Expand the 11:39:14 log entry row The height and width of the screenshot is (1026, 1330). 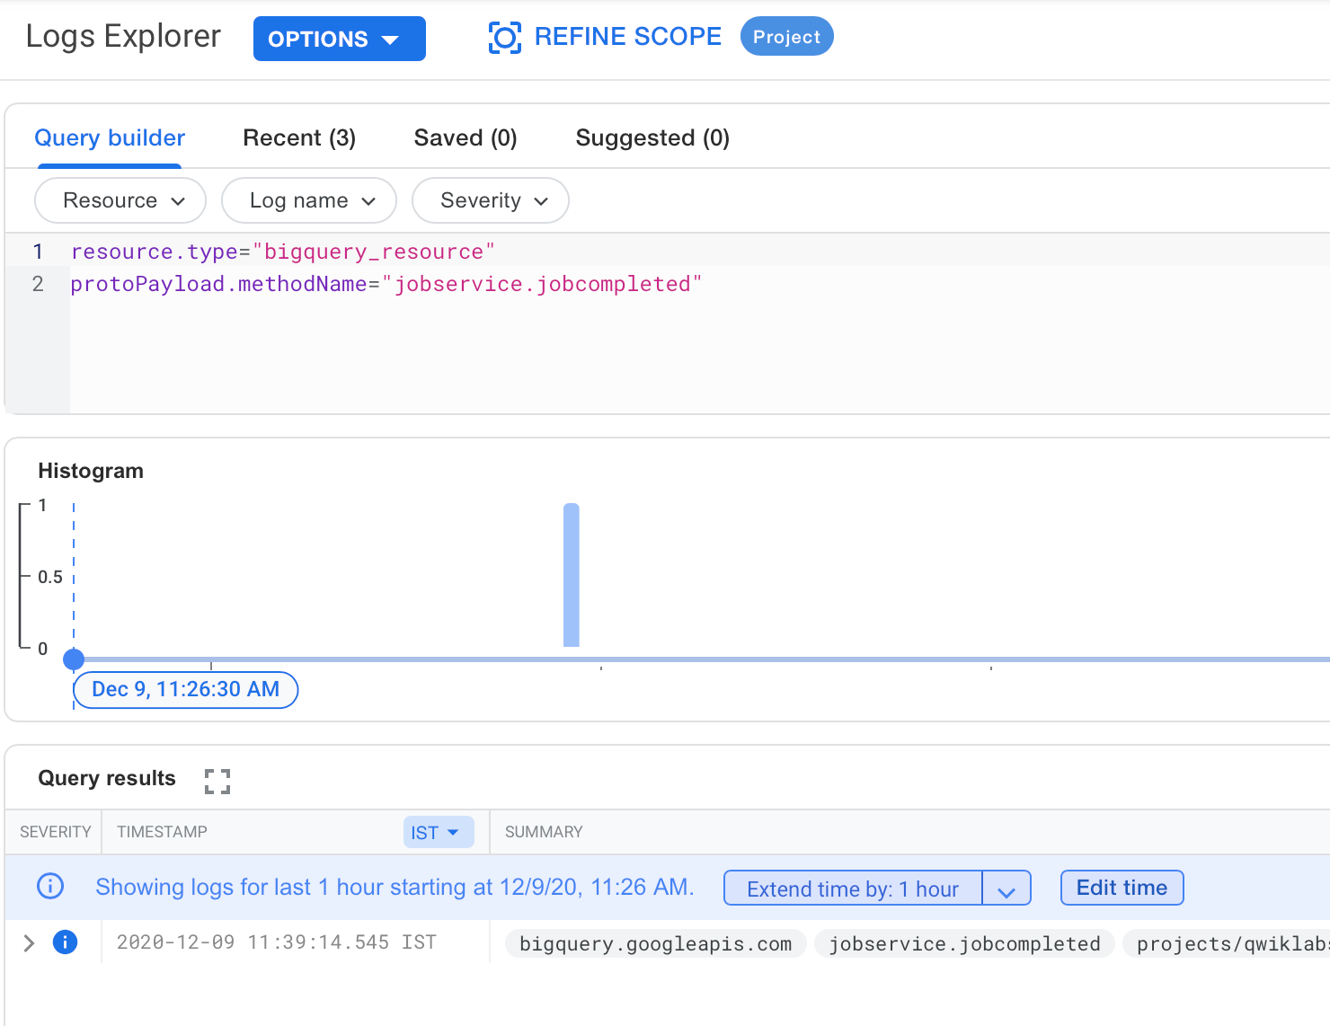point(29,942)
